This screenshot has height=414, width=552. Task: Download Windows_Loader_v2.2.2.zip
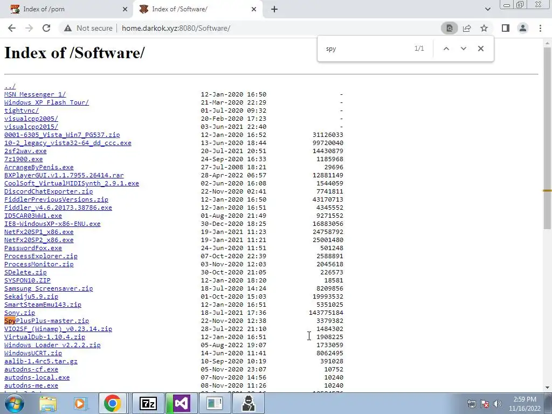pyautogui.click(x=52, y=346)
